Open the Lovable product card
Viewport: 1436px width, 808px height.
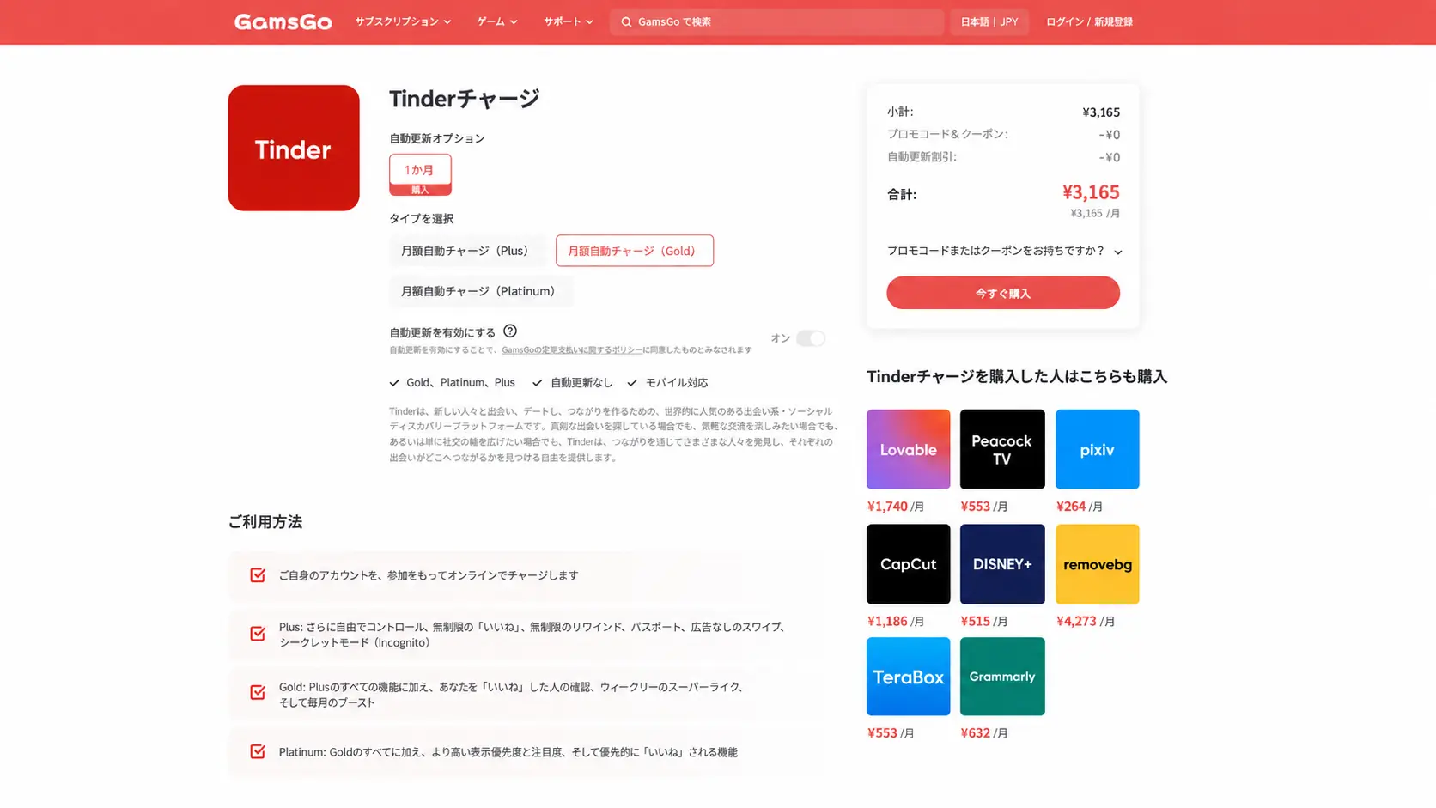(908, 449)
